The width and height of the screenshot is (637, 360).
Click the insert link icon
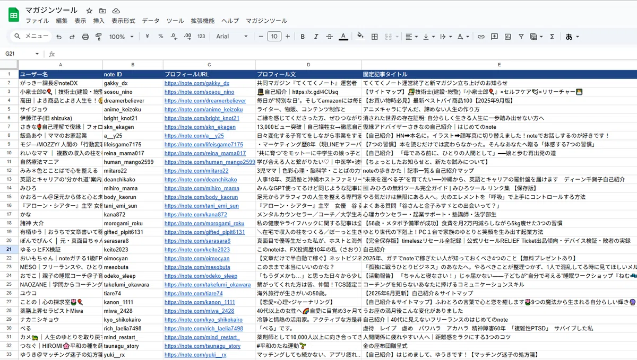click(481, 37)
